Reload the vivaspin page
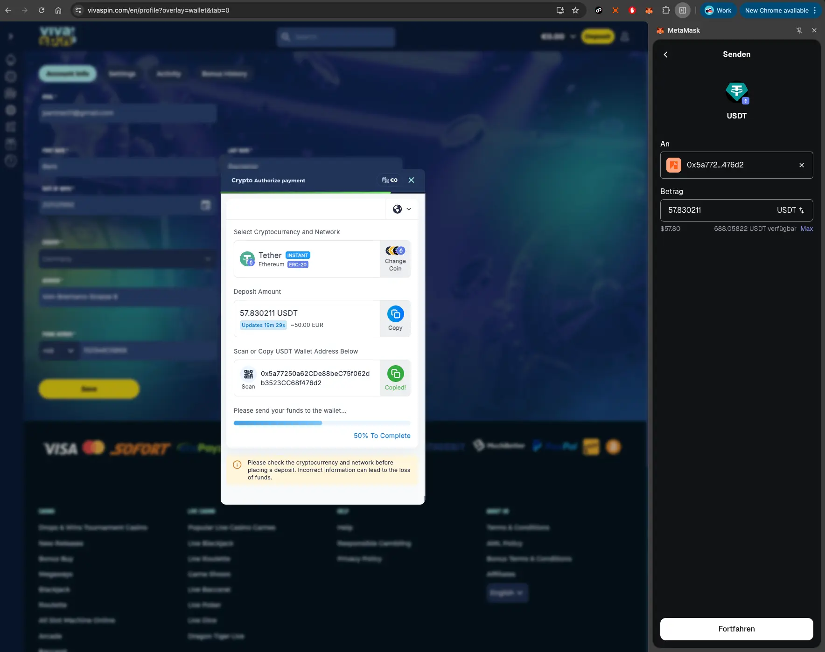This screenshot has height=652, width=825. tap(42, 10)
